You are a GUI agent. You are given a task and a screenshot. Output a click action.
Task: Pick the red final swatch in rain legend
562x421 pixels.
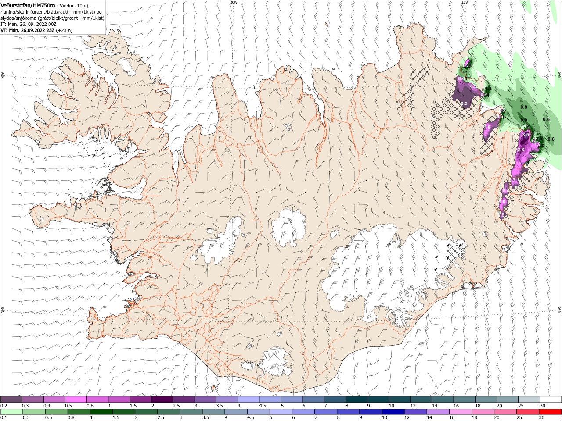(x=550, y=412)
